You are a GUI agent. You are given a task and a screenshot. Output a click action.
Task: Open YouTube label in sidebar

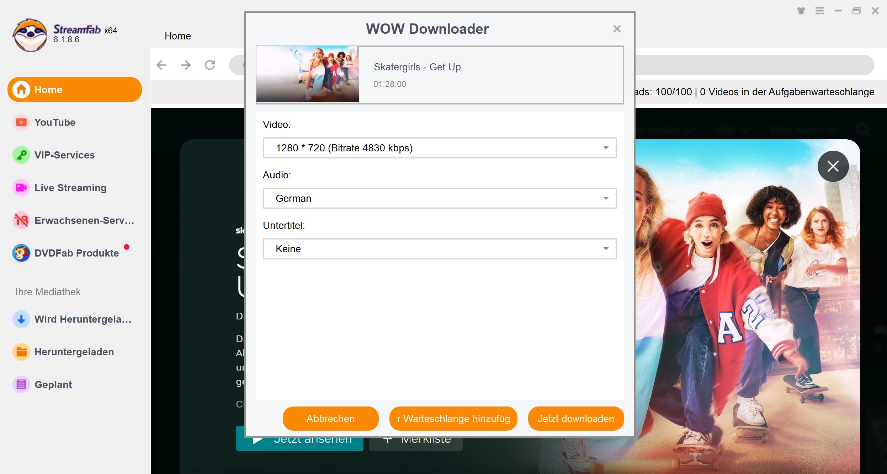(x=55, y=122)
